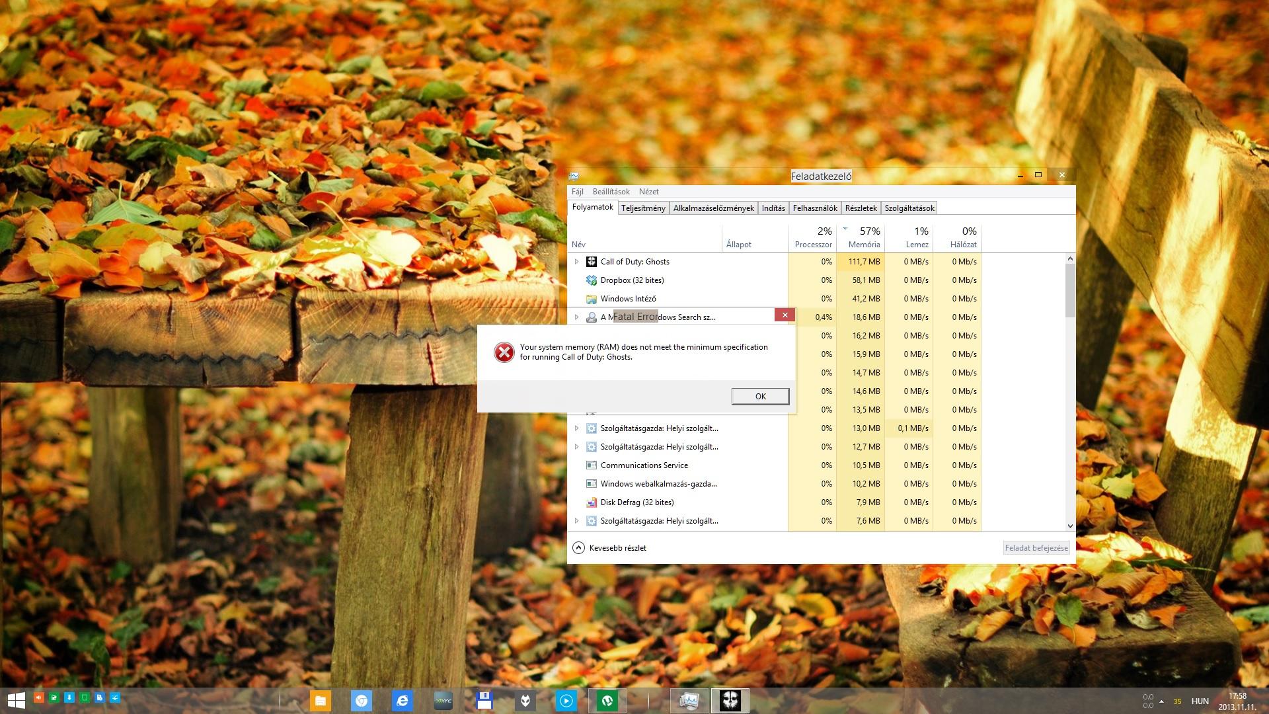Click the Feladatkezelő title bar icon
1269x714 pixels.
[574, 176]
